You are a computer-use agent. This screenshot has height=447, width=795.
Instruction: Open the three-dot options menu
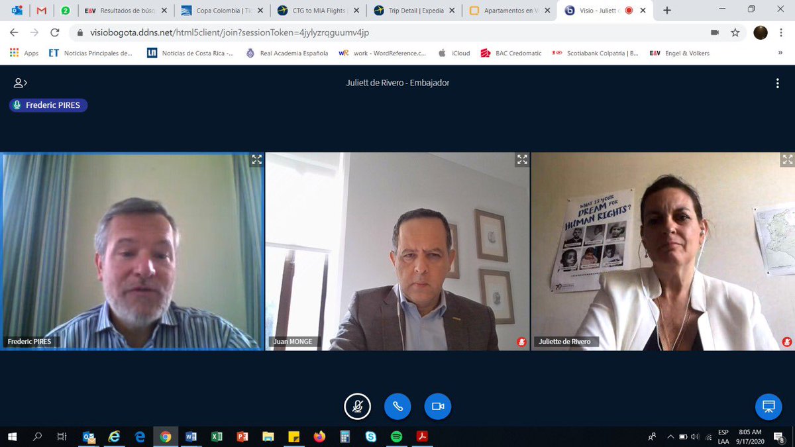point(777,83)
